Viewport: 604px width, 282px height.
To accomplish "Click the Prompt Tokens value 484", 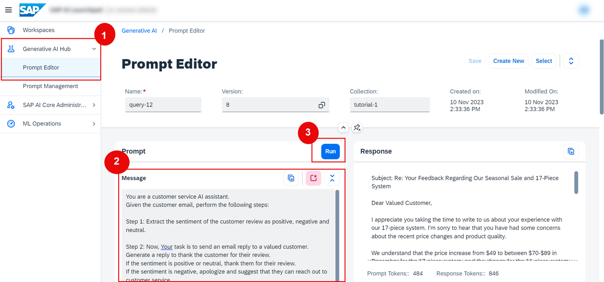I will 418,274.
